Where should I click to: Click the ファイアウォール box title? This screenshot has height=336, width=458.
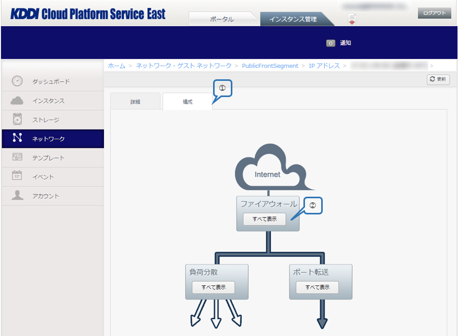pos(269,204)
